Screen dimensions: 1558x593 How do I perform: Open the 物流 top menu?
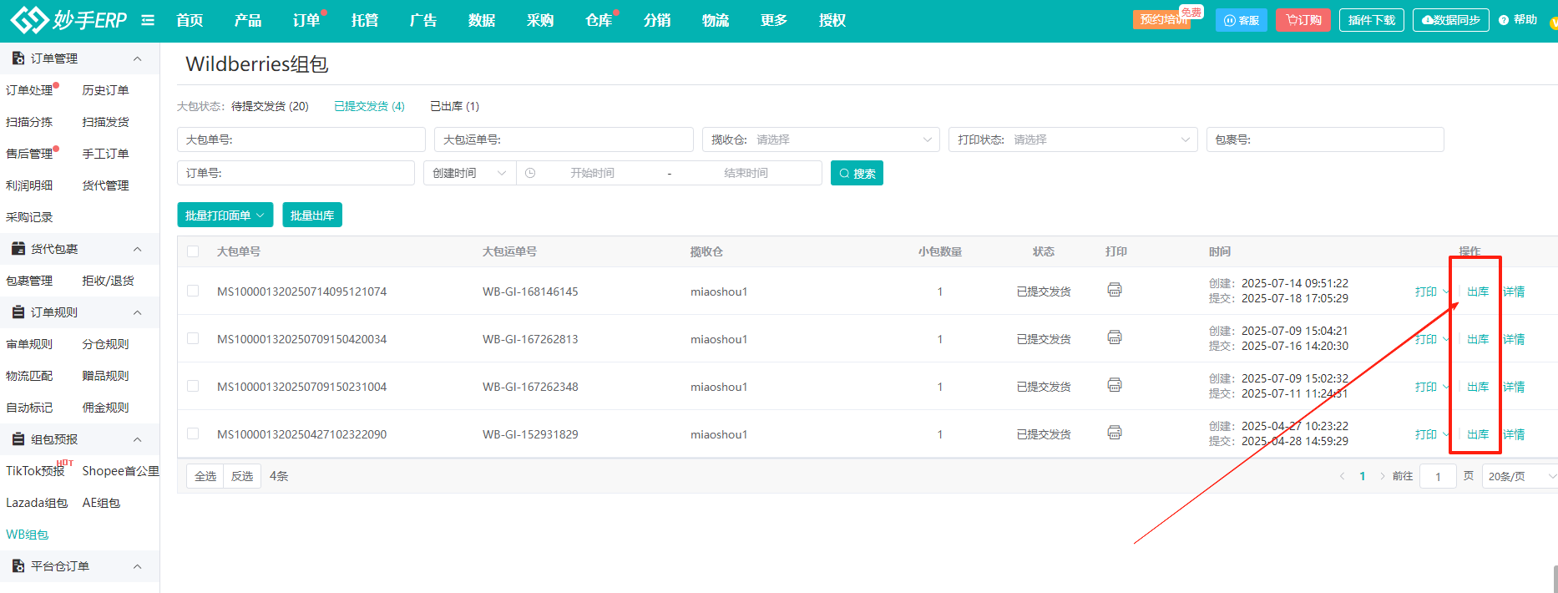click(716, 20)
